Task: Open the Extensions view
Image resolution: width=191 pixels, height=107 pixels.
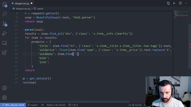Action: [x=4, y=53]
